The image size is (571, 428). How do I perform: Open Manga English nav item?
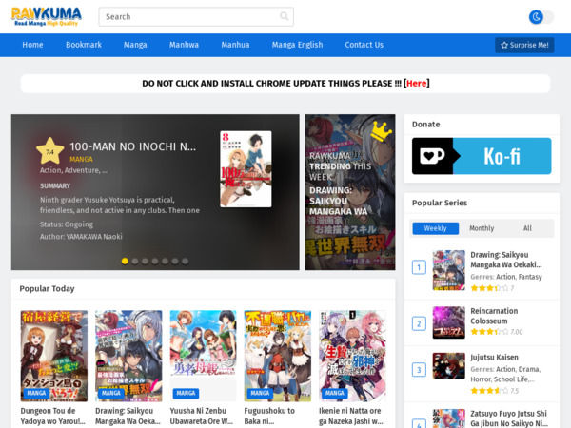click(x=297, y=45)
